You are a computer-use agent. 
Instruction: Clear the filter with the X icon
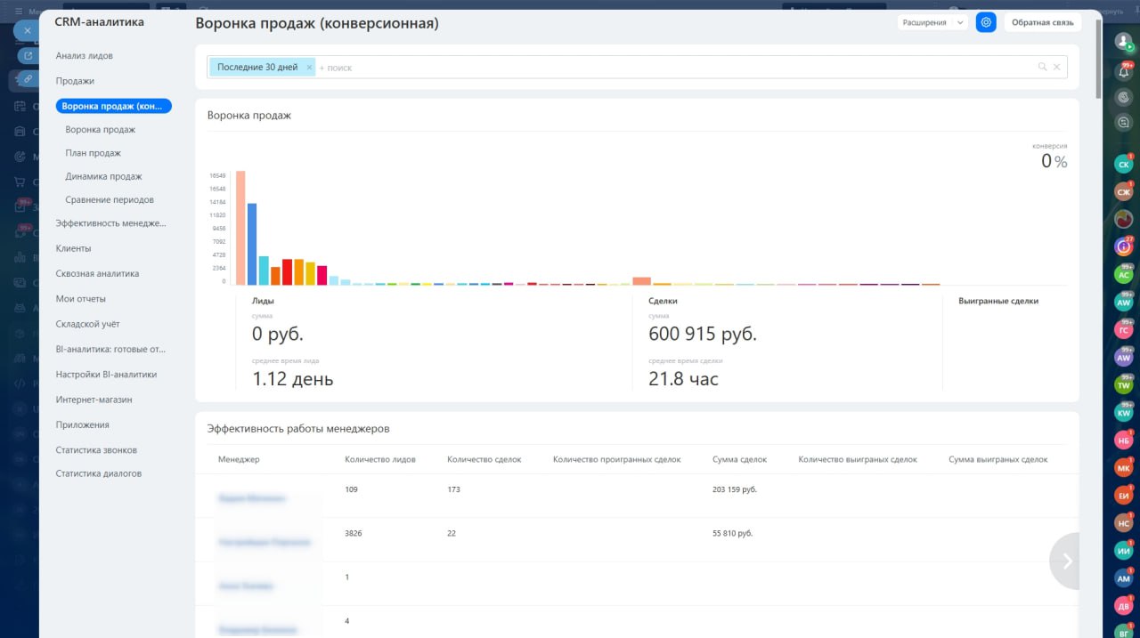tap(1057, 67)
